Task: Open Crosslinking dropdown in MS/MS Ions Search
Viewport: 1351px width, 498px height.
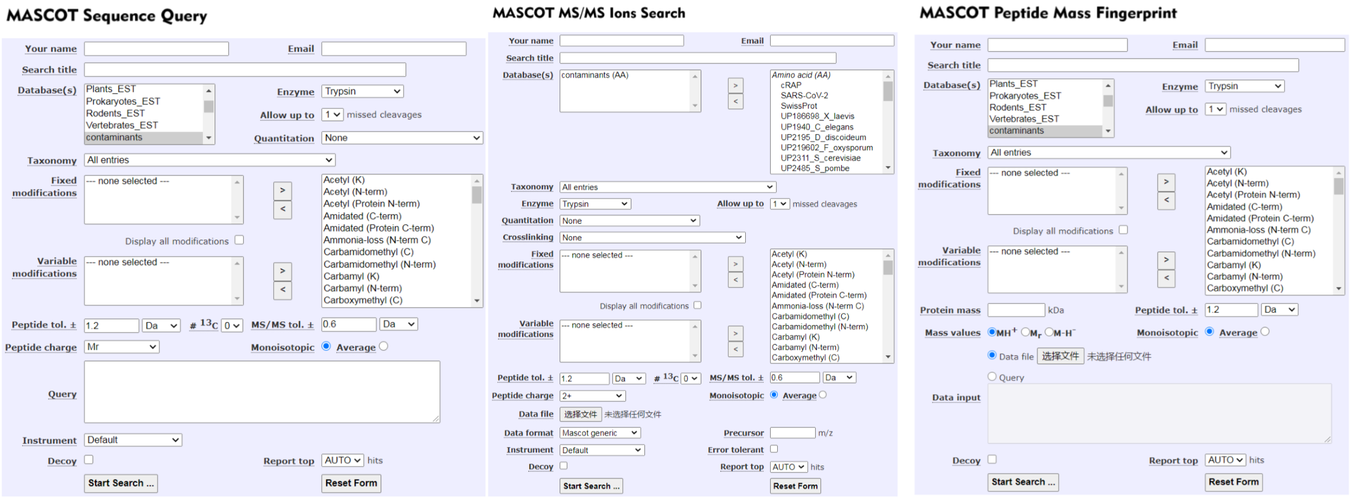Action: pos(652,238)
